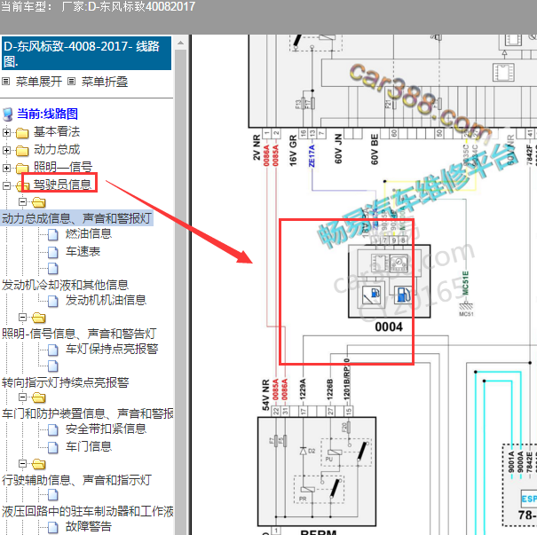Click component 0004 in the wiring diagram

(x=389, y=281)
